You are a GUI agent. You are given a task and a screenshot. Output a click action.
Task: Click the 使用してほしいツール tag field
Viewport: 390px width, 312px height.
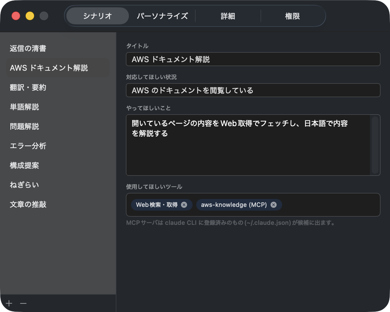click(x=253, y=205)
